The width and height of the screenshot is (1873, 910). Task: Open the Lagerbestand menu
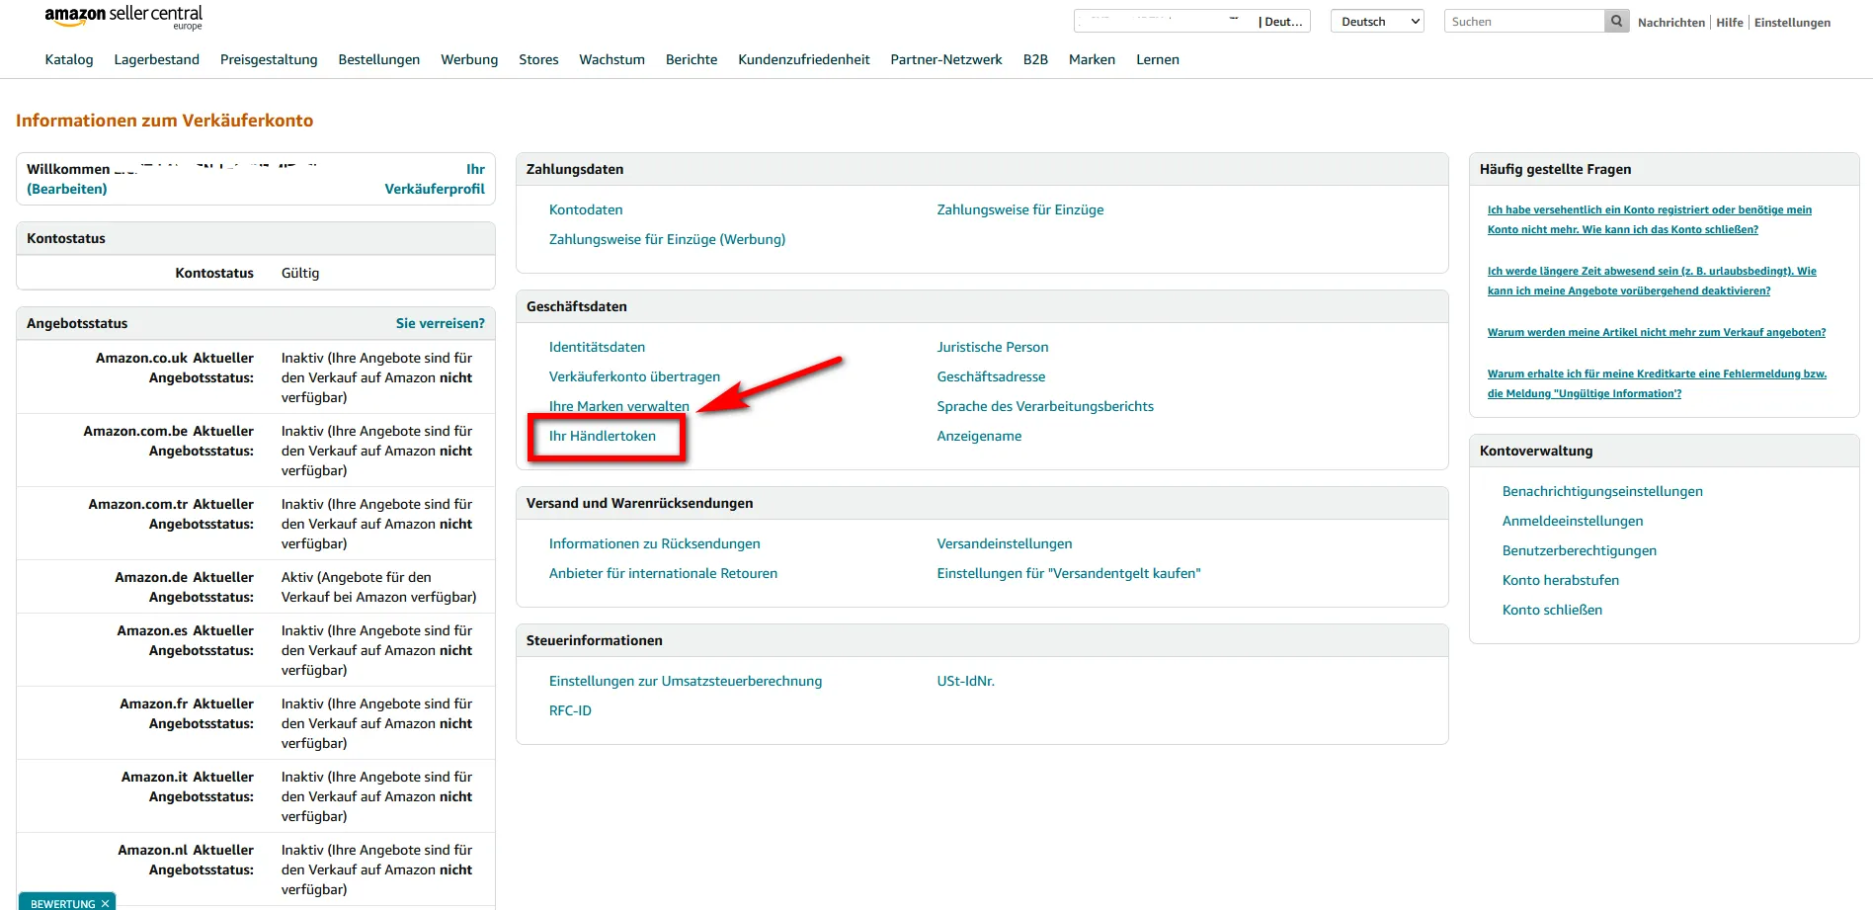point(157,59)
